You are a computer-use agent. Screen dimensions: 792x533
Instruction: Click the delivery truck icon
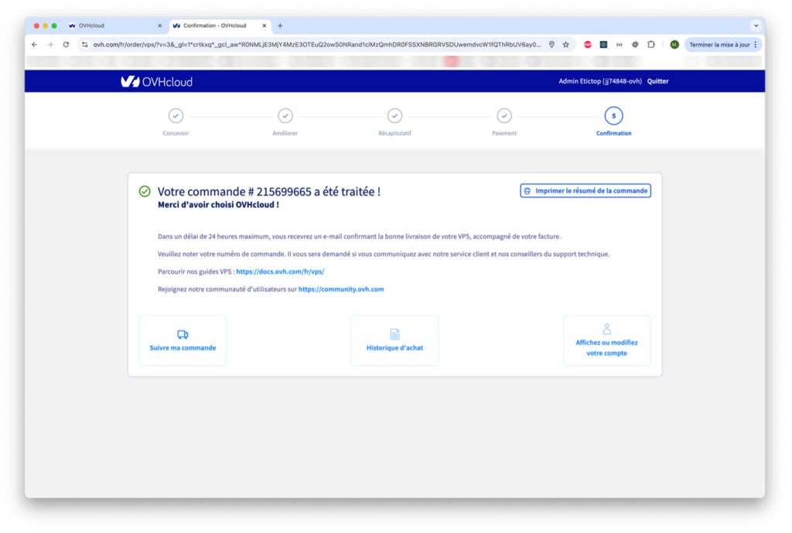[x=183, y=334]
